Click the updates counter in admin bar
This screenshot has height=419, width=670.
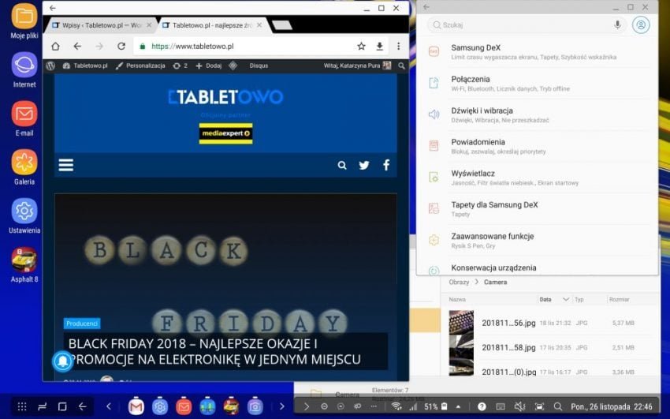point(181,65)
